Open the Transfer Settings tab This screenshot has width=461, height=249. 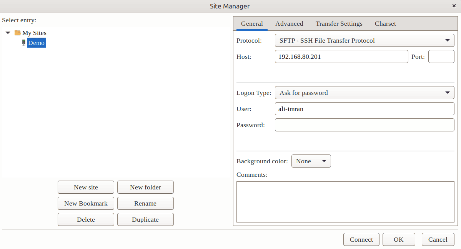point(339,23)
